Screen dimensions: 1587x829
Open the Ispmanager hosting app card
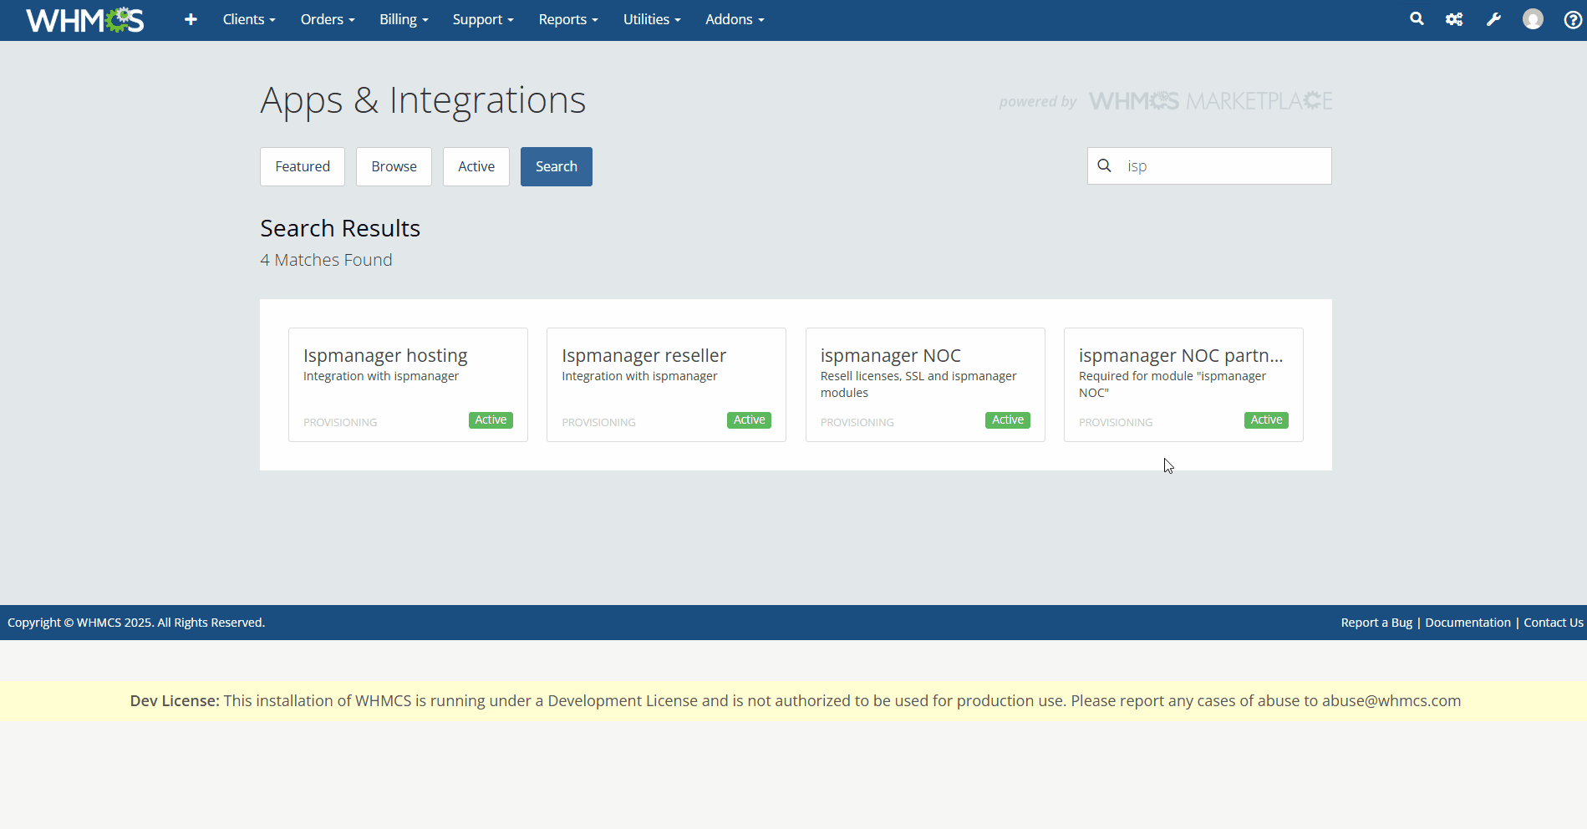point(408,384)
